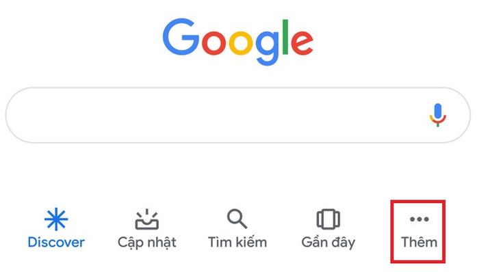Viewport: 479px width, 272px height.
Task: Open the Thêm text label
Action: click(419, 243)
